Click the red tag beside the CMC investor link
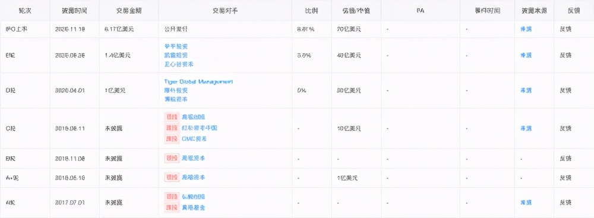 (x=172, y=139)
